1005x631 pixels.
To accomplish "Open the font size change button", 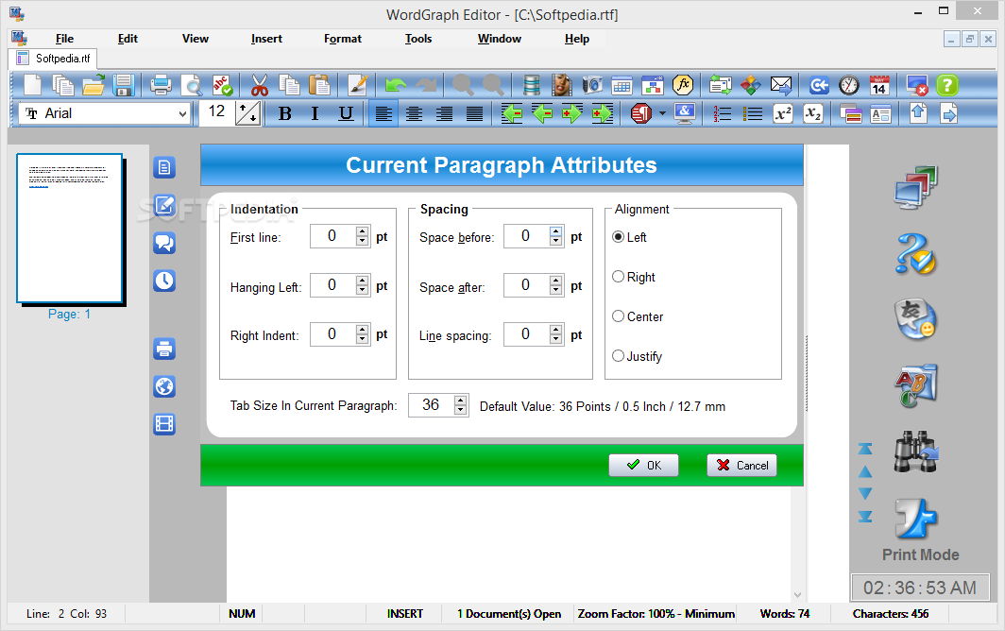I will point(248,114).
